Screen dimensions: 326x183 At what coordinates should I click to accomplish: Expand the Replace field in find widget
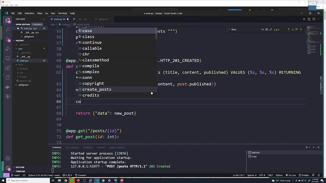[229, 29]
